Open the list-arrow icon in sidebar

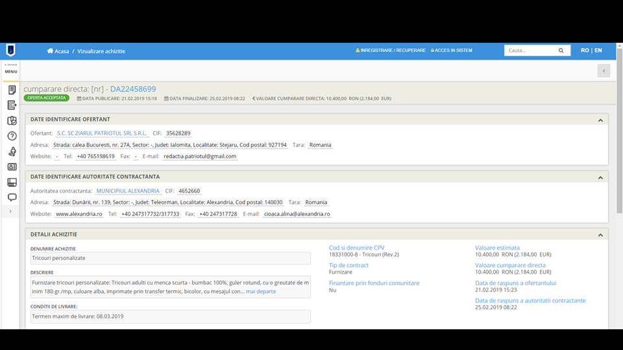click(x=12, y=105)
